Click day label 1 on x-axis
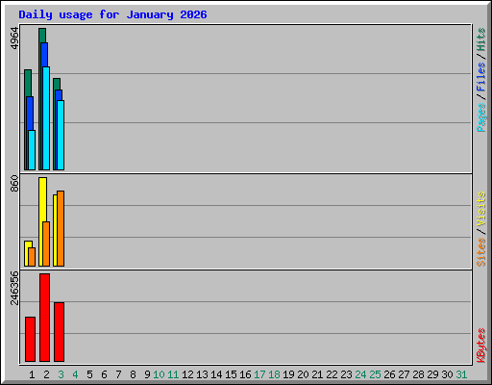Screen dimensions: 492x385 point(32,374)
